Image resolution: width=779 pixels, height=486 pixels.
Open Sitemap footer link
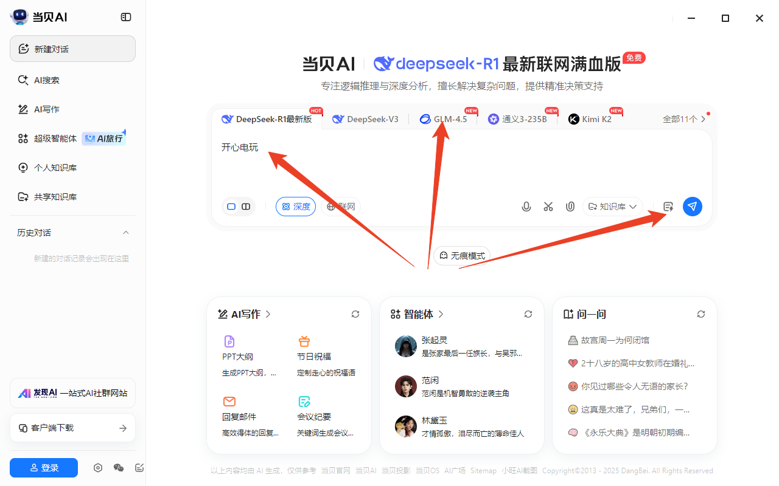[483, 471]
